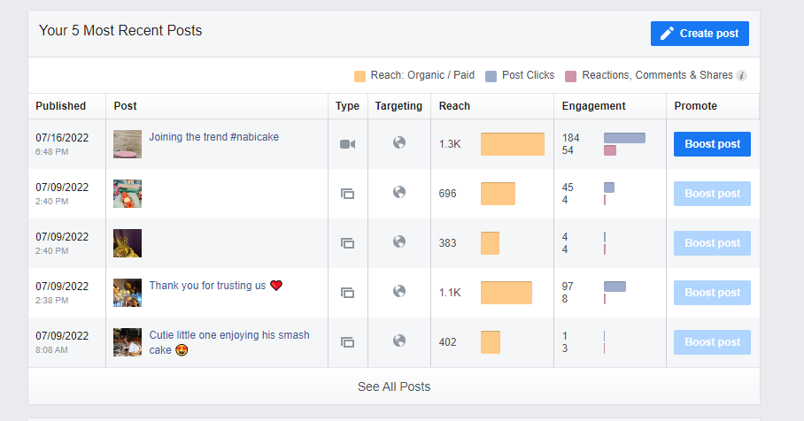Click the globe targeting icon on the Cutie little one post

[x=399, y=341]
